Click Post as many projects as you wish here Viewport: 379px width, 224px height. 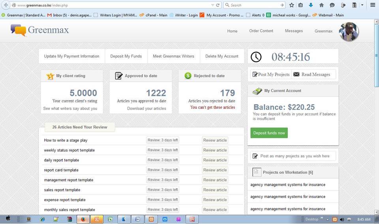[x=293, y=156]
